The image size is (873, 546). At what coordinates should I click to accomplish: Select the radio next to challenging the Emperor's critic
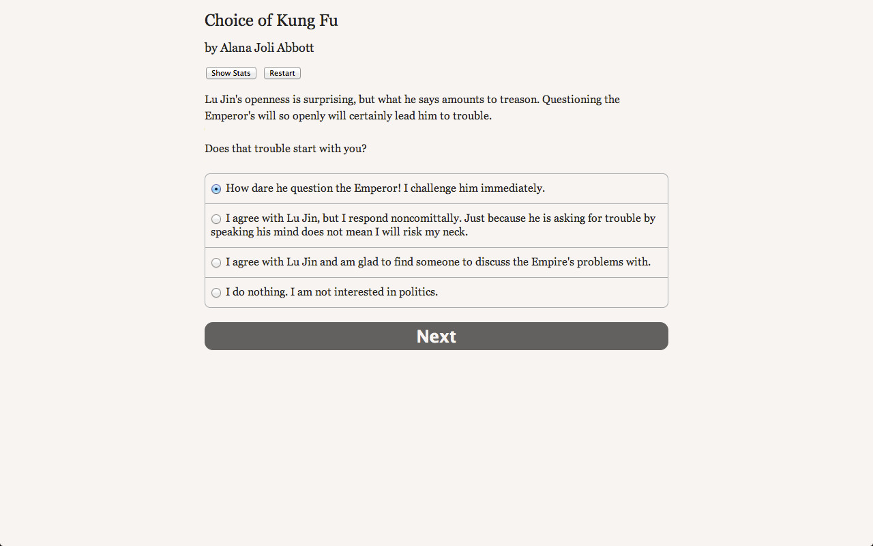[216, 188]
